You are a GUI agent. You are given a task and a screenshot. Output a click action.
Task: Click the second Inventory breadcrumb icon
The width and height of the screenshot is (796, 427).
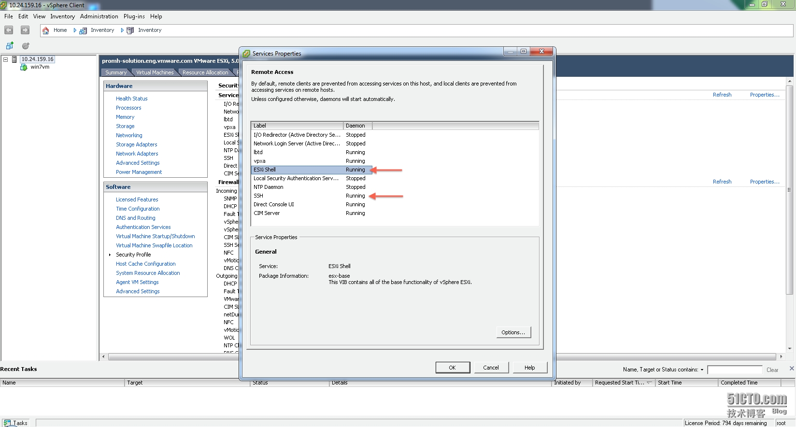tap(130, 30)
